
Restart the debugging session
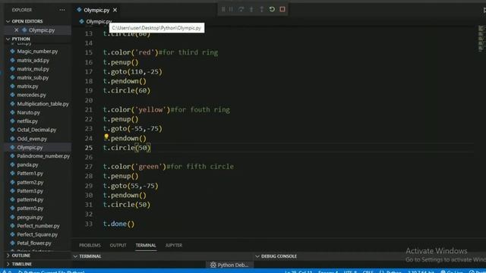272,9
